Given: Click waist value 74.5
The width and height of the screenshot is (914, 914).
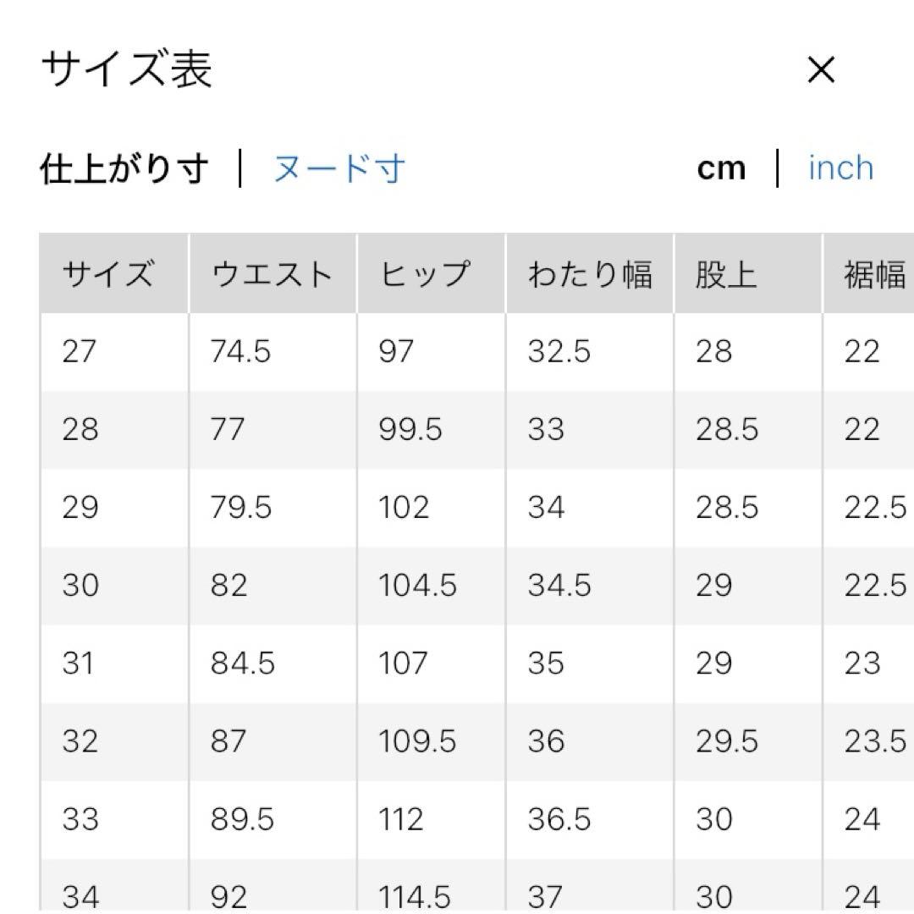Looking at the screenshot, I should tap(241, 351).
